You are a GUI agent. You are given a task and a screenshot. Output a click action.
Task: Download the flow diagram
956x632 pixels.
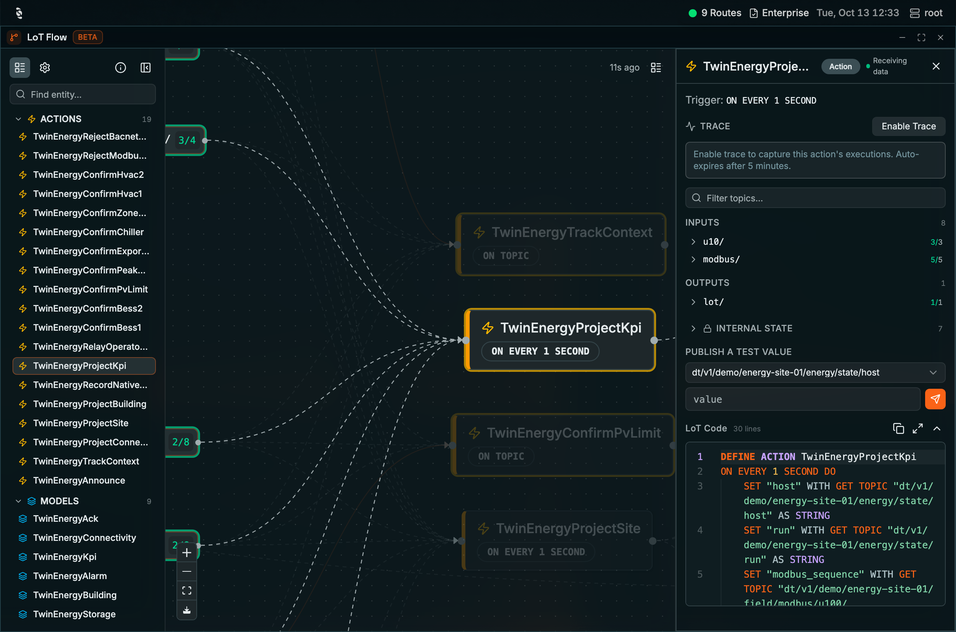(x=187, y=610)
